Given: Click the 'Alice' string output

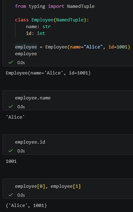Looking at the screenshot, I should pyautogui.click(x=15, y=117).
